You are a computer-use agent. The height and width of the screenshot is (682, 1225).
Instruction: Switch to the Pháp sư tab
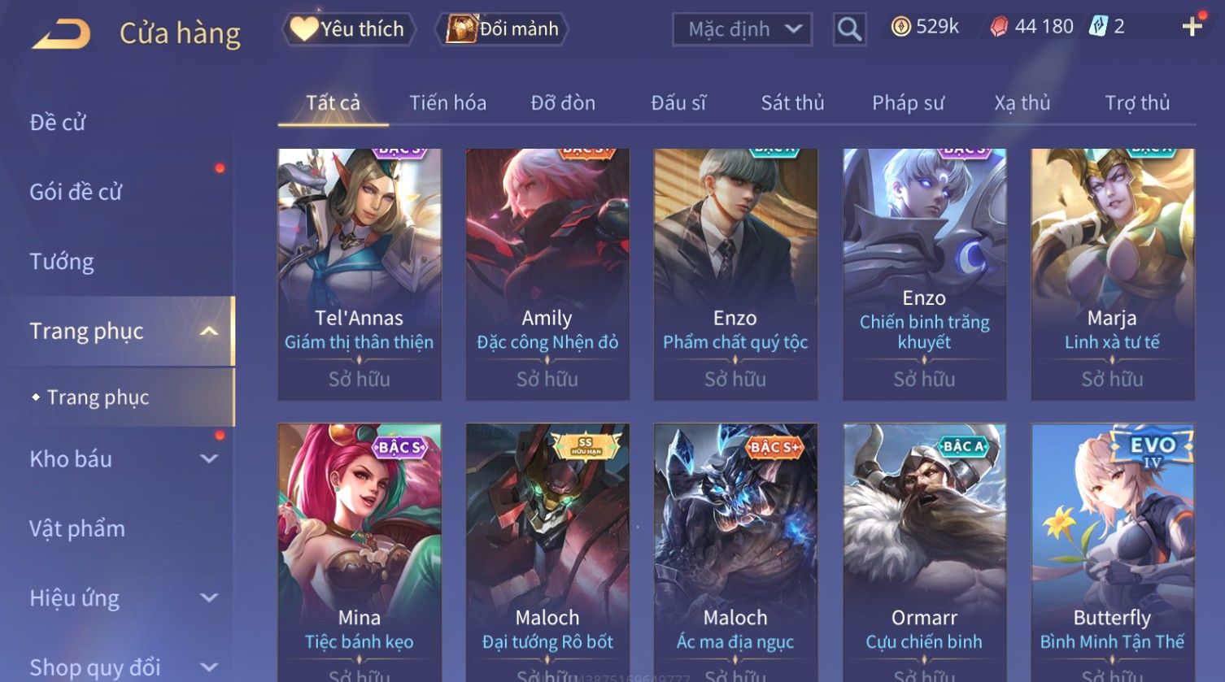point(908,103)
